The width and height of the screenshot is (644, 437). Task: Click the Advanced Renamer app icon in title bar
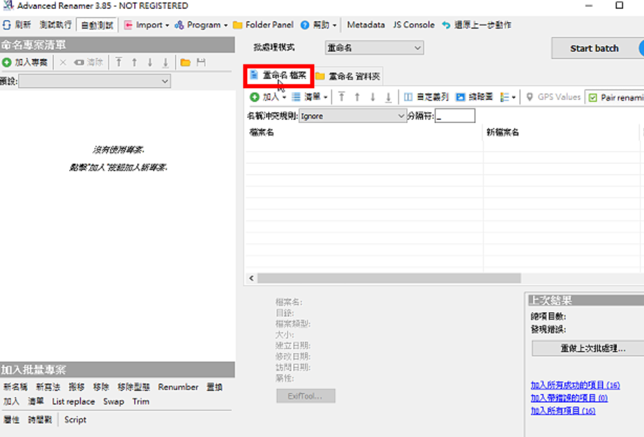(x=8, y=6)
